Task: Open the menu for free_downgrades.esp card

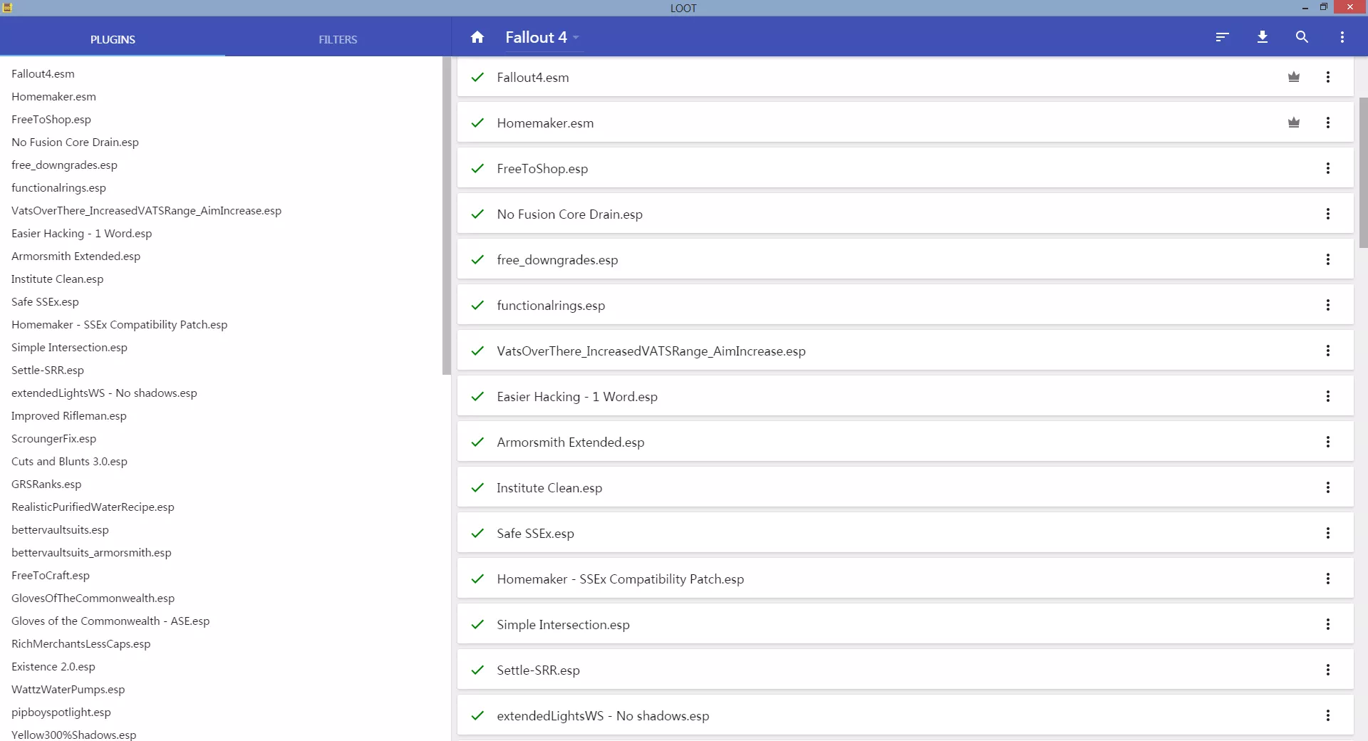Action: click(1328, 259)
